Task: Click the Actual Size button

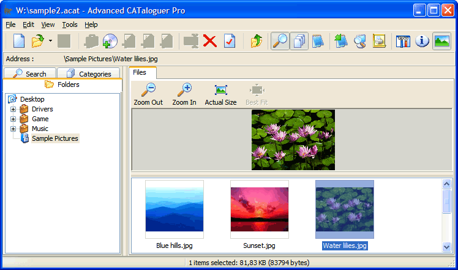Action: [x=220, y=94]
